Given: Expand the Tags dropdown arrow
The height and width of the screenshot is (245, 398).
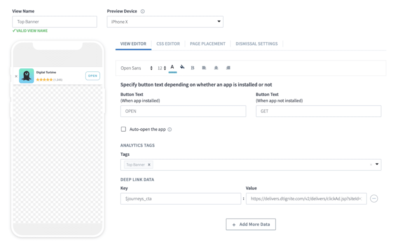Looking at the screenshot, I should tap(377, 164).
